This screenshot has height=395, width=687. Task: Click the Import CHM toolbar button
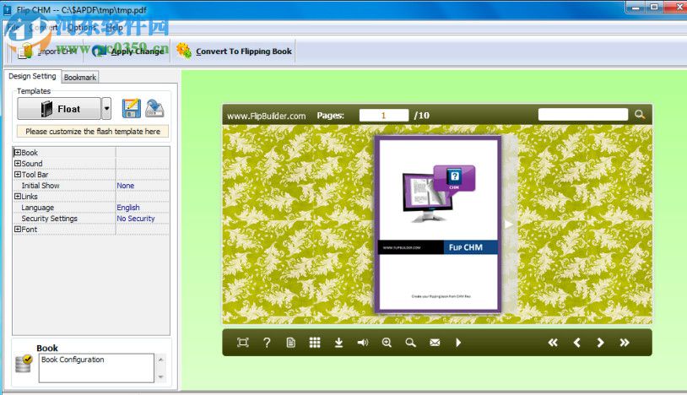[47, 51]
